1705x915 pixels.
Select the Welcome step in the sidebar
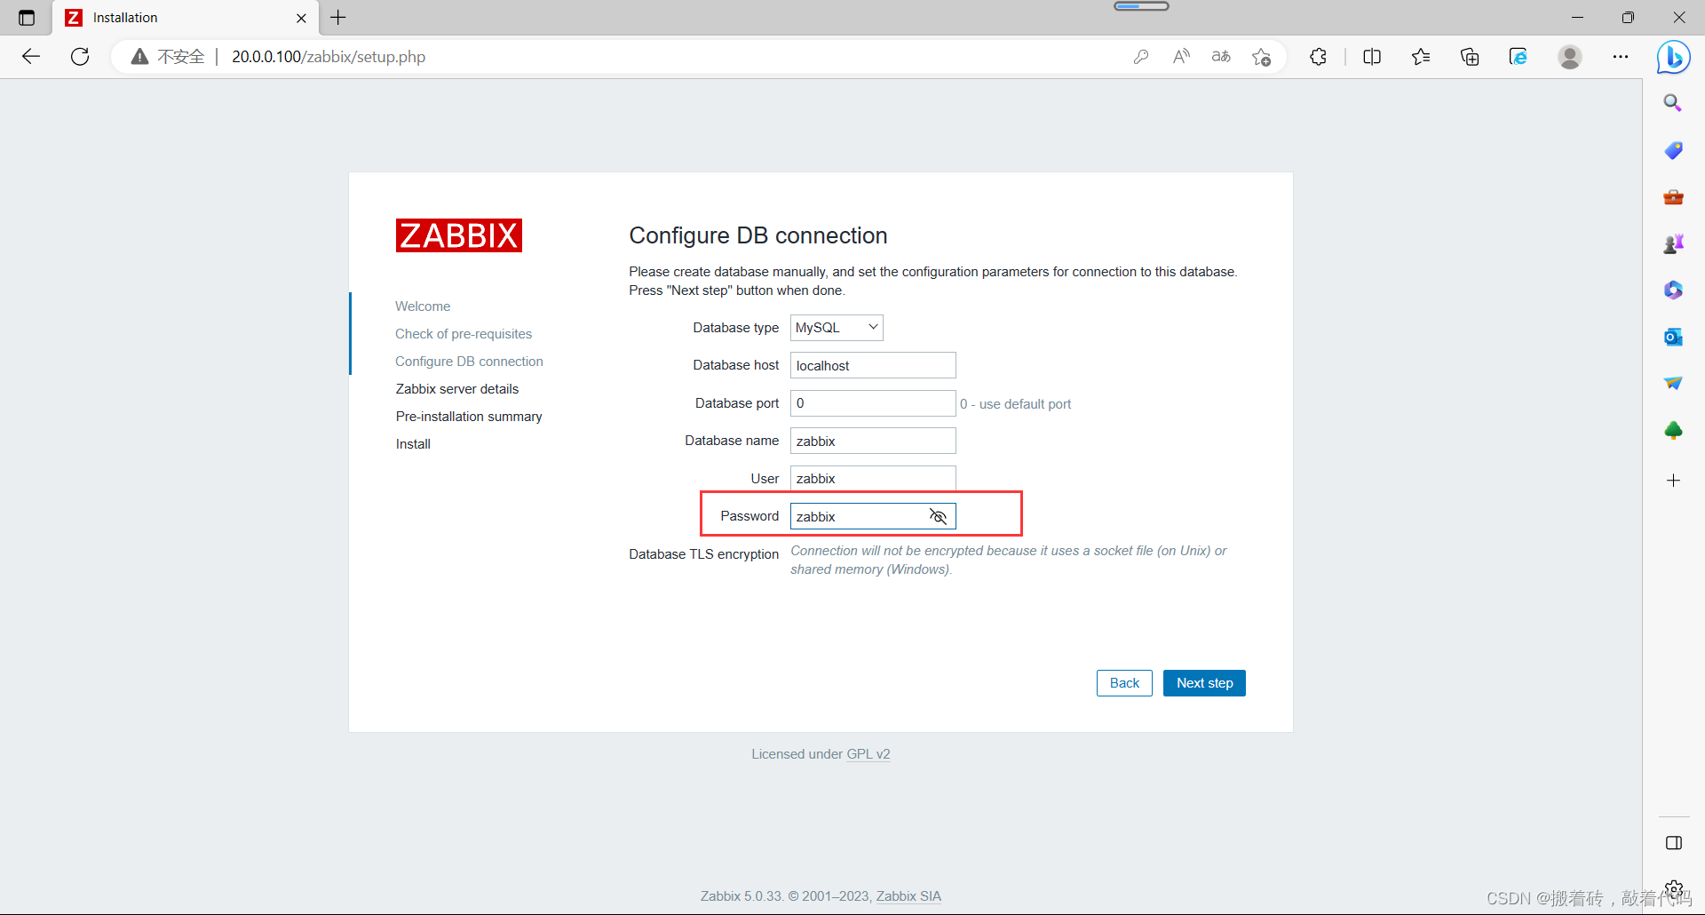pyautogui.click(x=423, y=306)
